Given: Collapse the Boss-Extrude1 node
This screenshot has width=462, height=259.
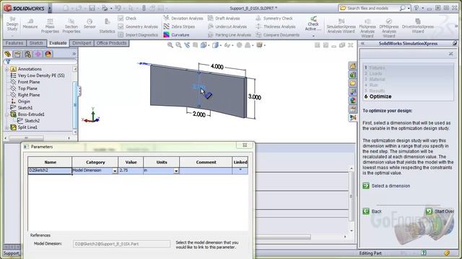Looking at the screenshot, I should click(6, 114).
